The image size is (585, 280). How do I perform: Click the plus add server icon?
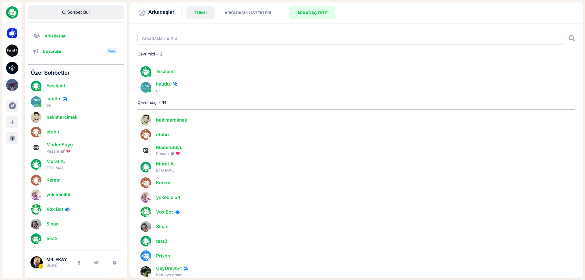(12, 122)
